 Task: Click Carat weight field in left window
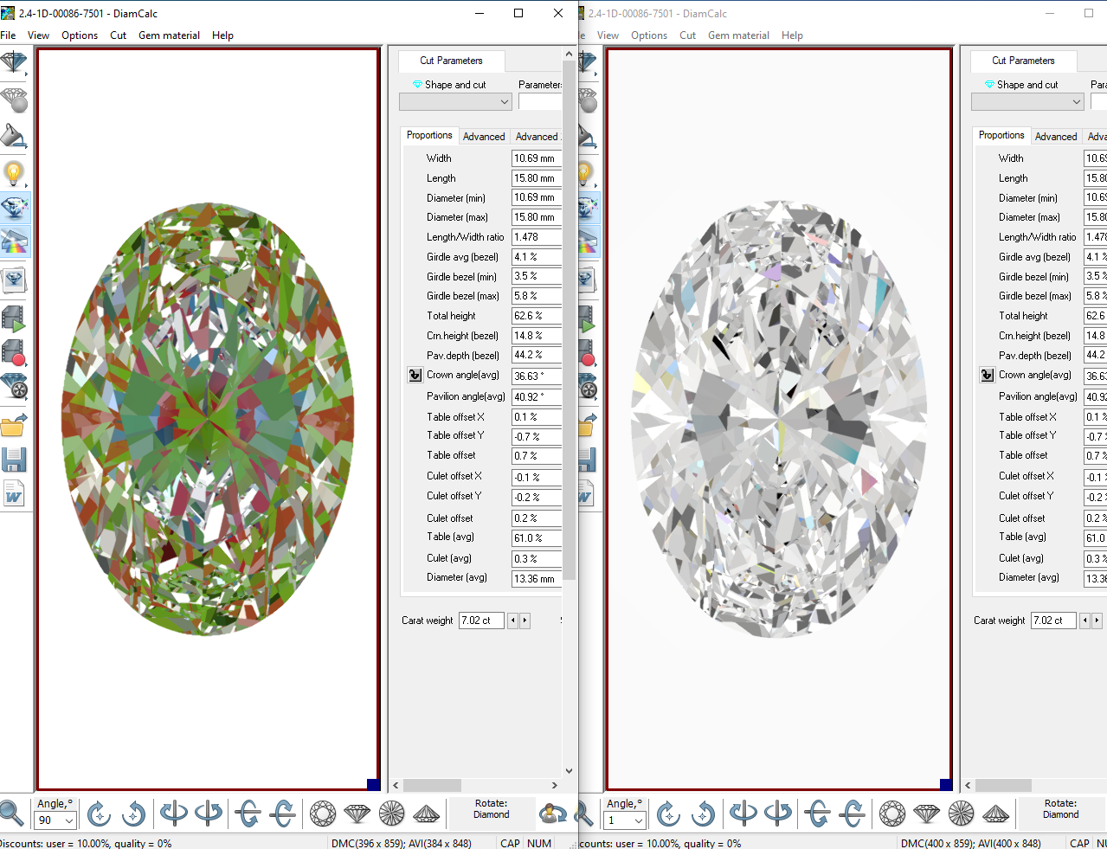click(x=481, y=621)
